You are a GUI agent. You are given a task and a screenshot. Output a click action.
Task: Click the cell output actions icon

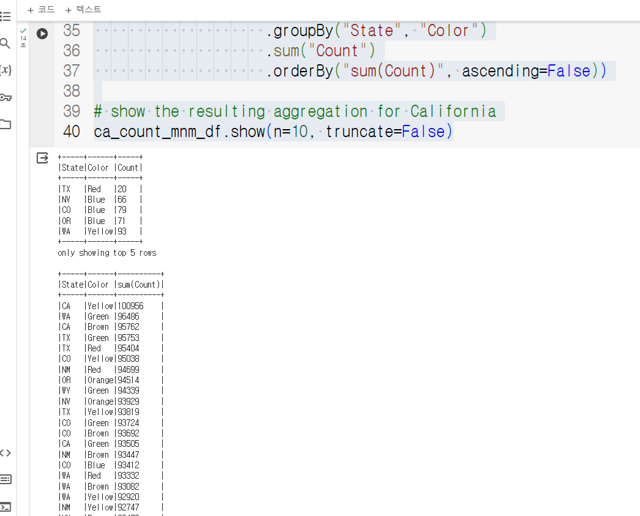pyautogui.click(x=42, y=158)
